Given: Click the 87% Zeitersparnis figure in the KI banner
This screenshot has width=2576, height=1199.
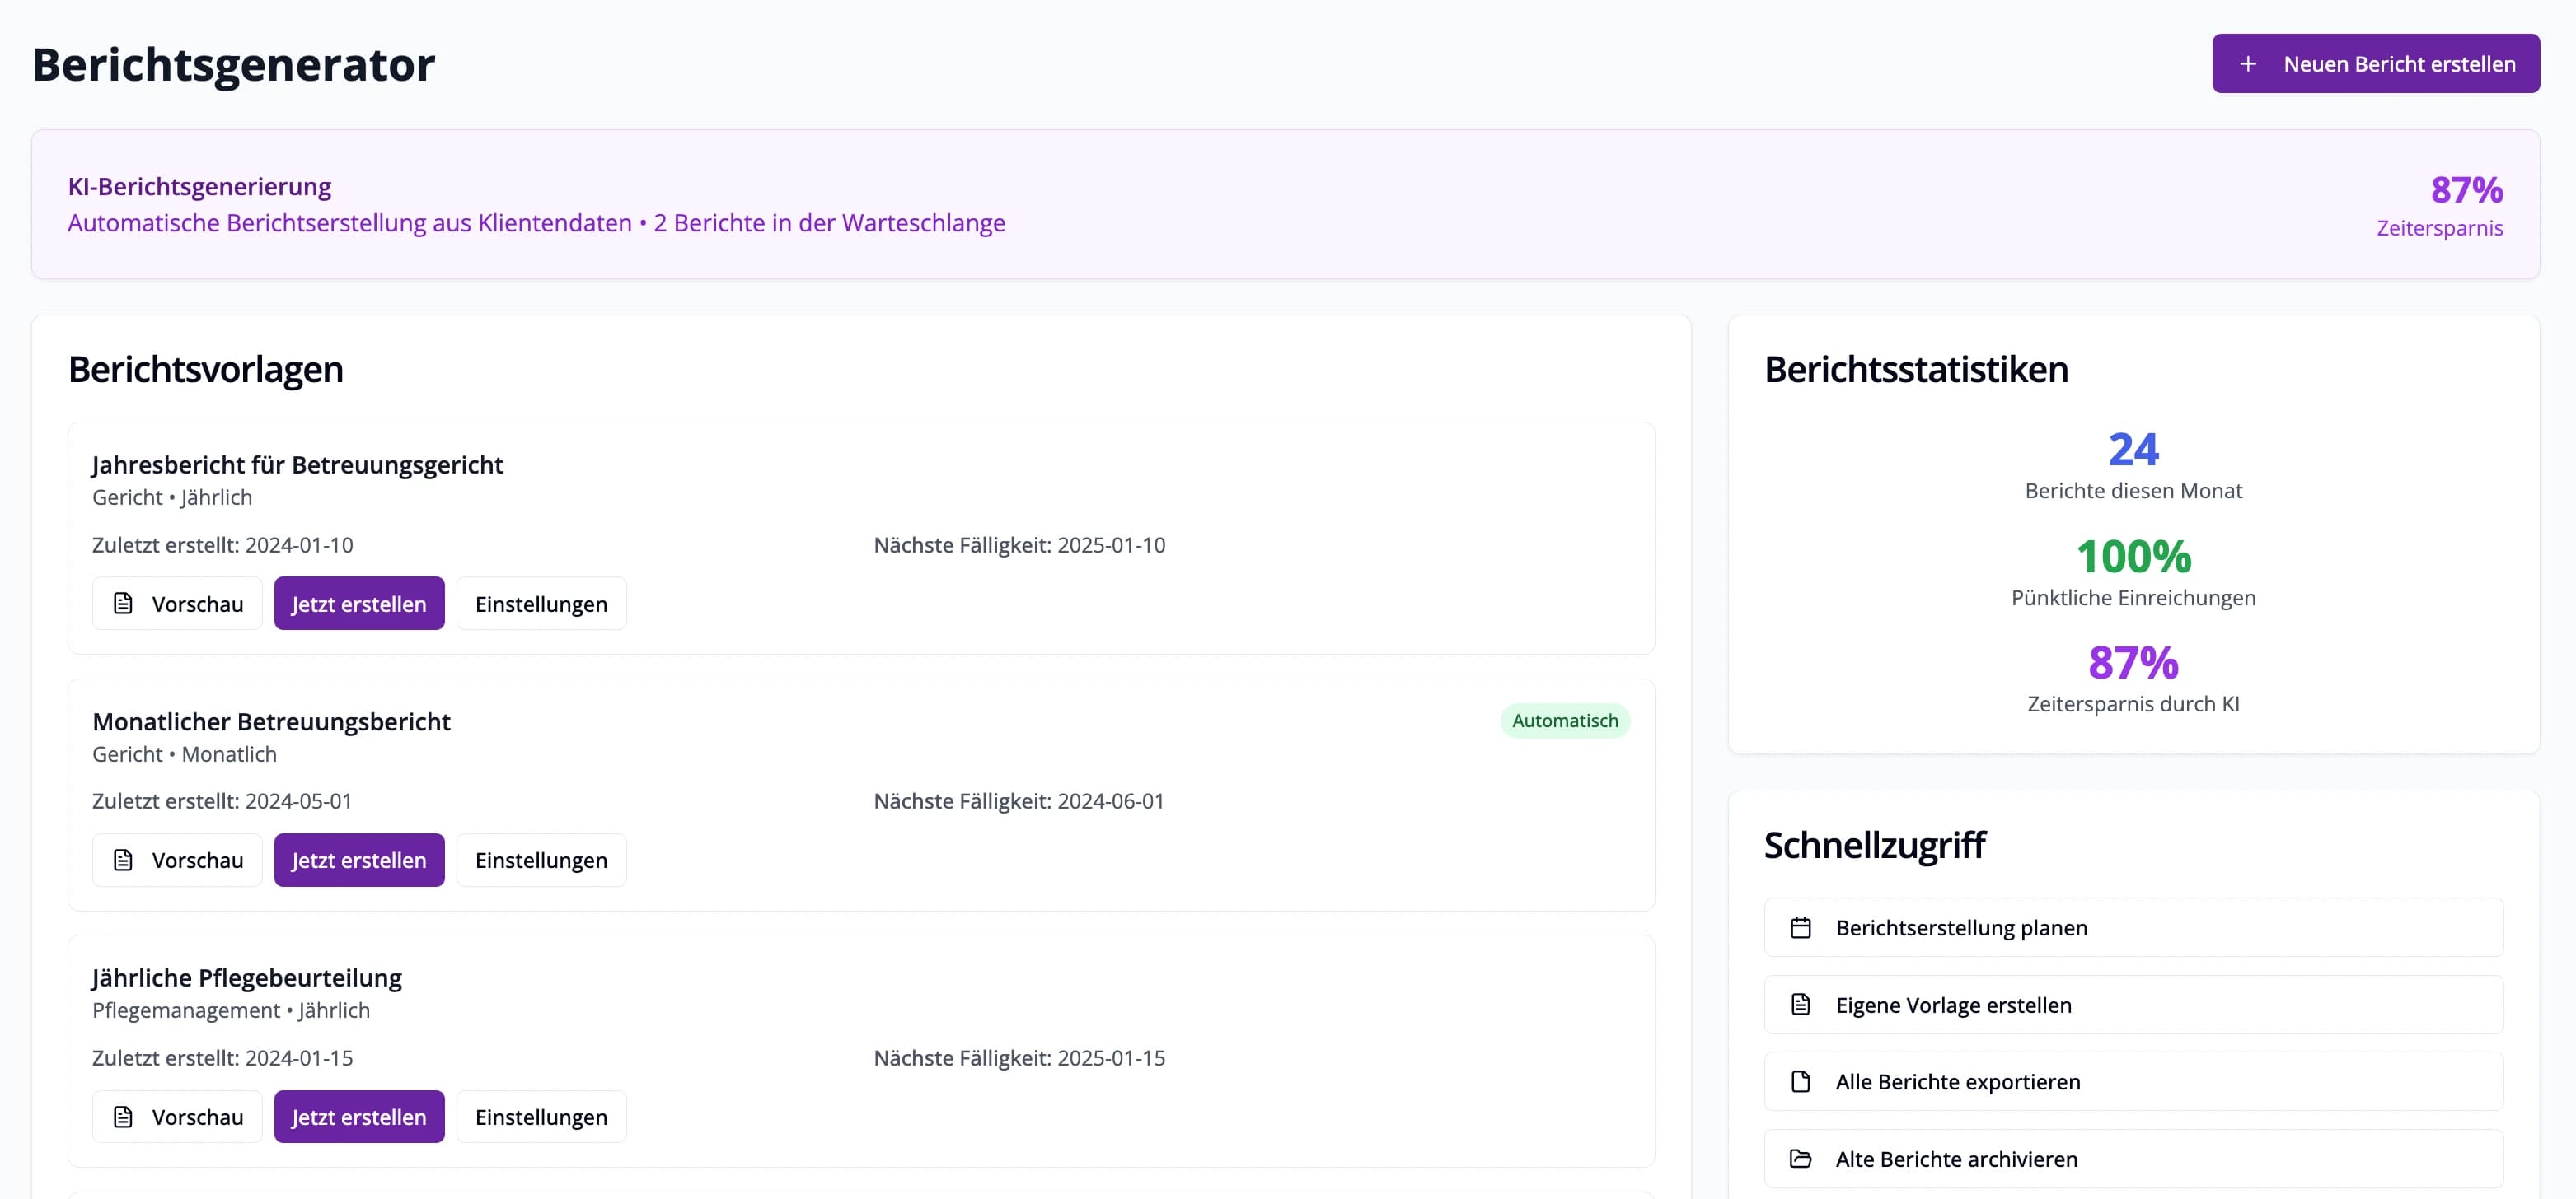Looking at the screenshot, I should tap(2465, 190).
